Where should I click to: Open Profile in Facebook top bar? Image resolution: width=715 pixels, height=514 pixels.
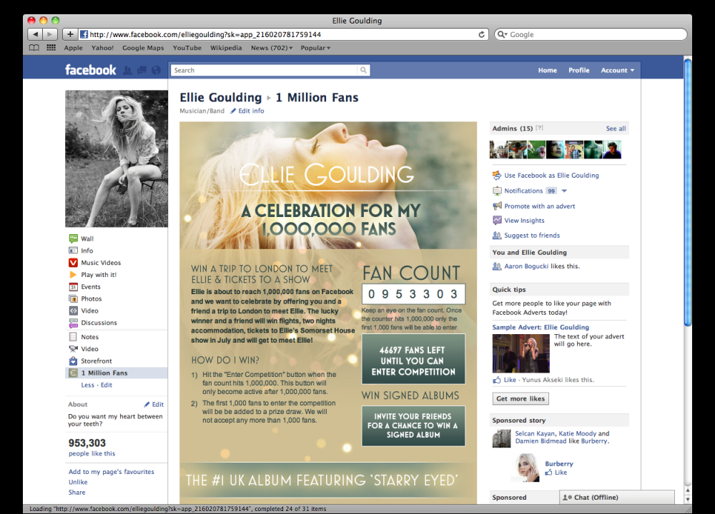pos(578,70)
